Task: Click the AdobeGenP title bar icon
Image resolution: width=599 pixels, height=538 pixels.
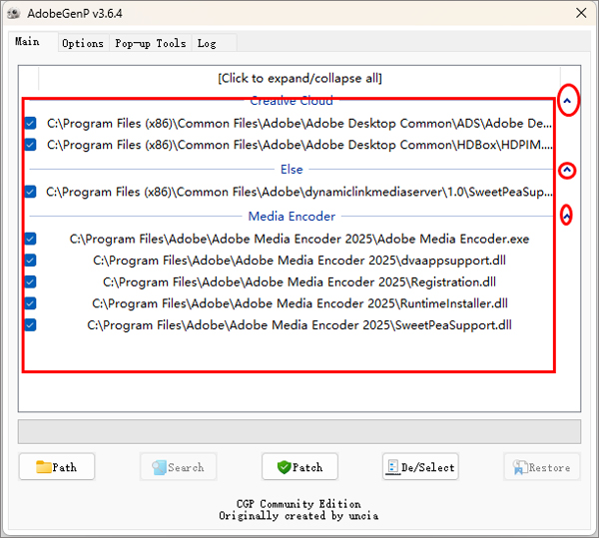Action: tap(14, 13)
